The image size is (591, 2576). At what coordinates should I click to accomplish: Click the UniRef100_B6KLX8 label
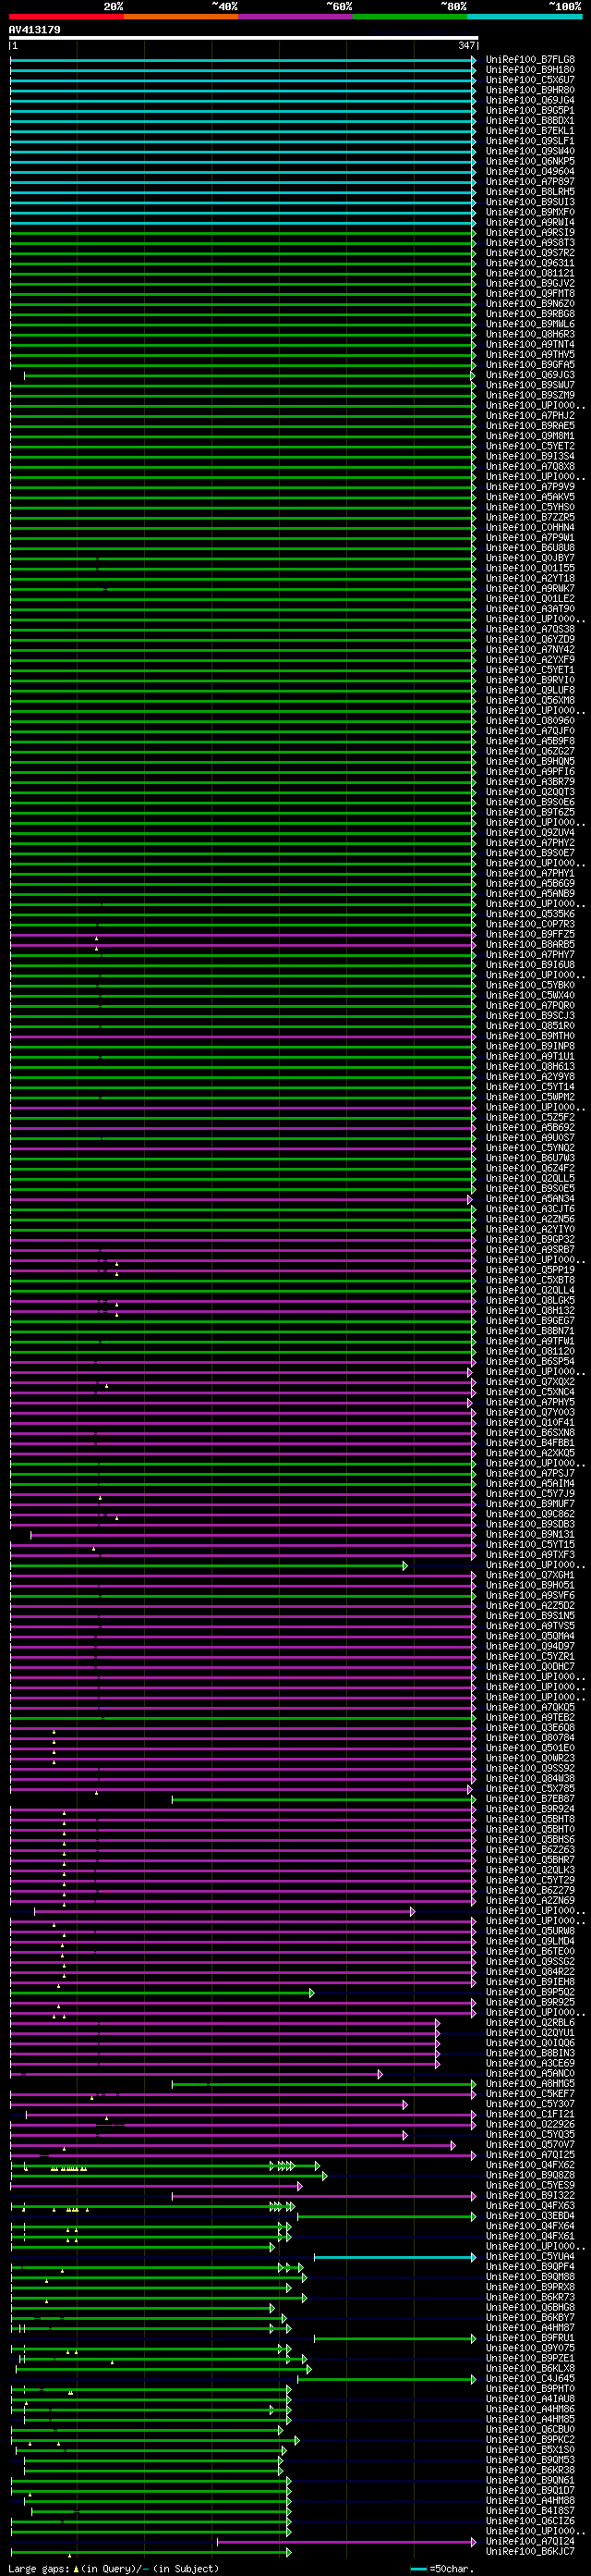click(530, 2368)
